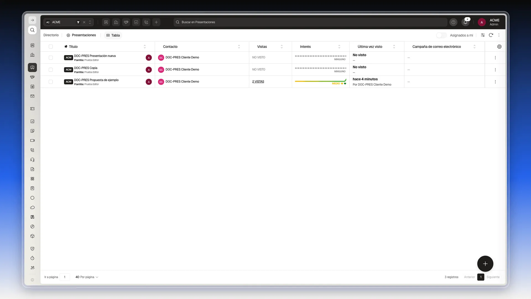
Task: Open the 2 VISTAS link
Action: pos(258,82)
